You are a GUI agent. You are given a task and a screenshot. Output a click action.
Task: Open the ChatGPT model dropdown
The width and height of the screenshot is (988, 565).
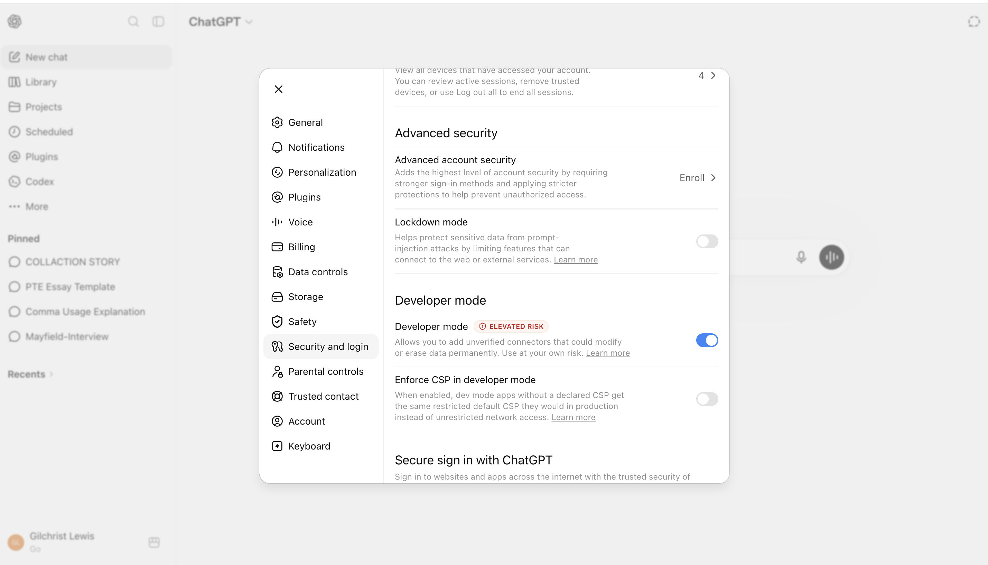(220, 22)
